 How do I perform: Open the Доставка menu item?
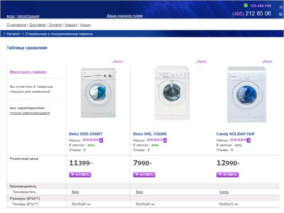click(37, 25)
